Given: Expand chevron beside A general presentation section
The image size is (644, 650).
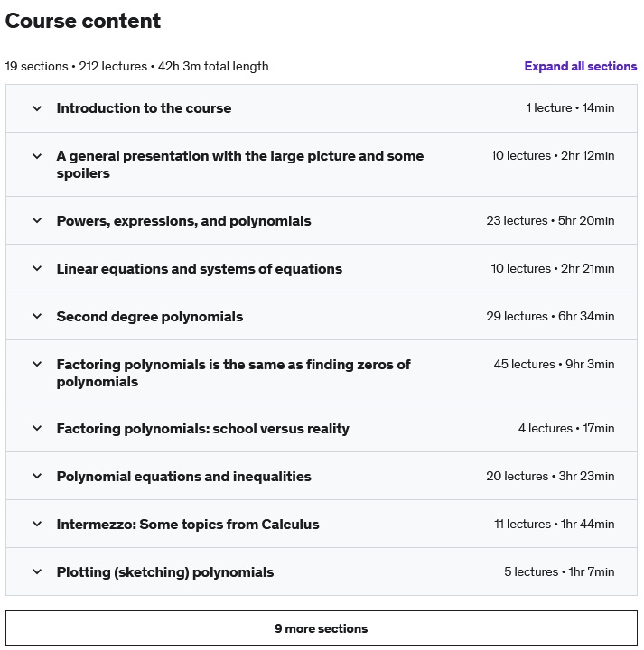Looking at the screenshot, I should [x=37, y=156].
